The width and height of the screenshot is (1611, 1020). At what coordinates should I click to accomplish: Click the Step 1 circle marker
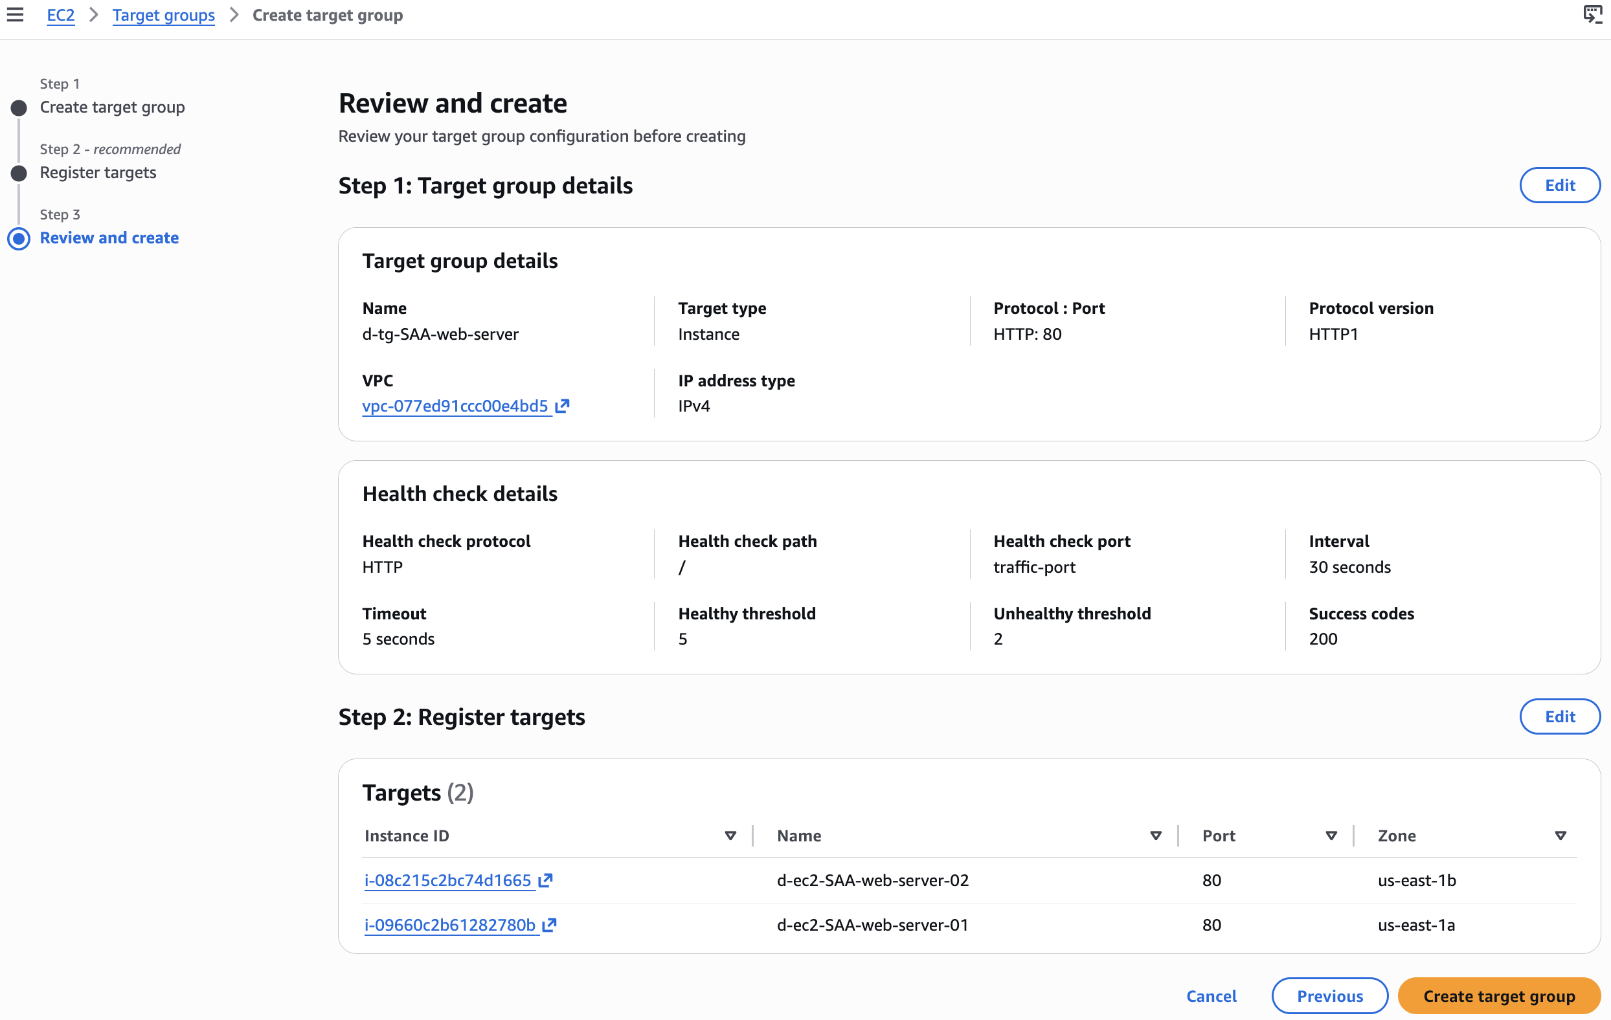(19, 107)
